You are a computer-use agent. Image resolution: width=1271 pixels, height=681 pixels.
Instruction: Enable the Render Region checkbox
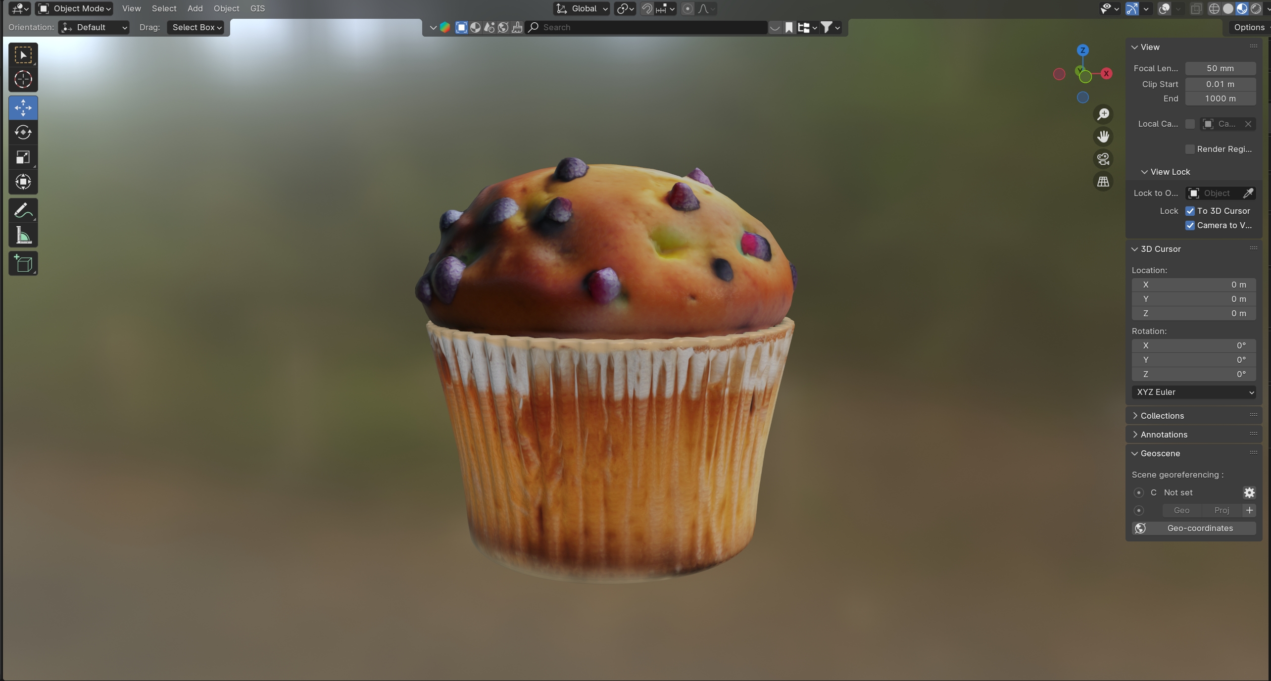tap(1190, 149)
